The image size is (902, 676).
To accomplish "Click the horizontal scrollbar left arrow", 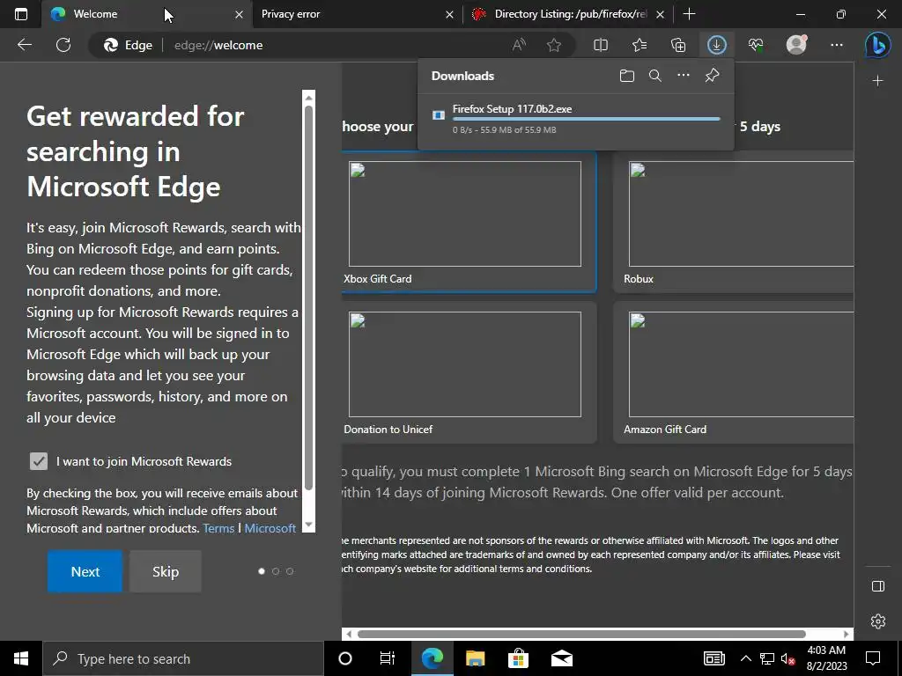I will click(349, 634).
